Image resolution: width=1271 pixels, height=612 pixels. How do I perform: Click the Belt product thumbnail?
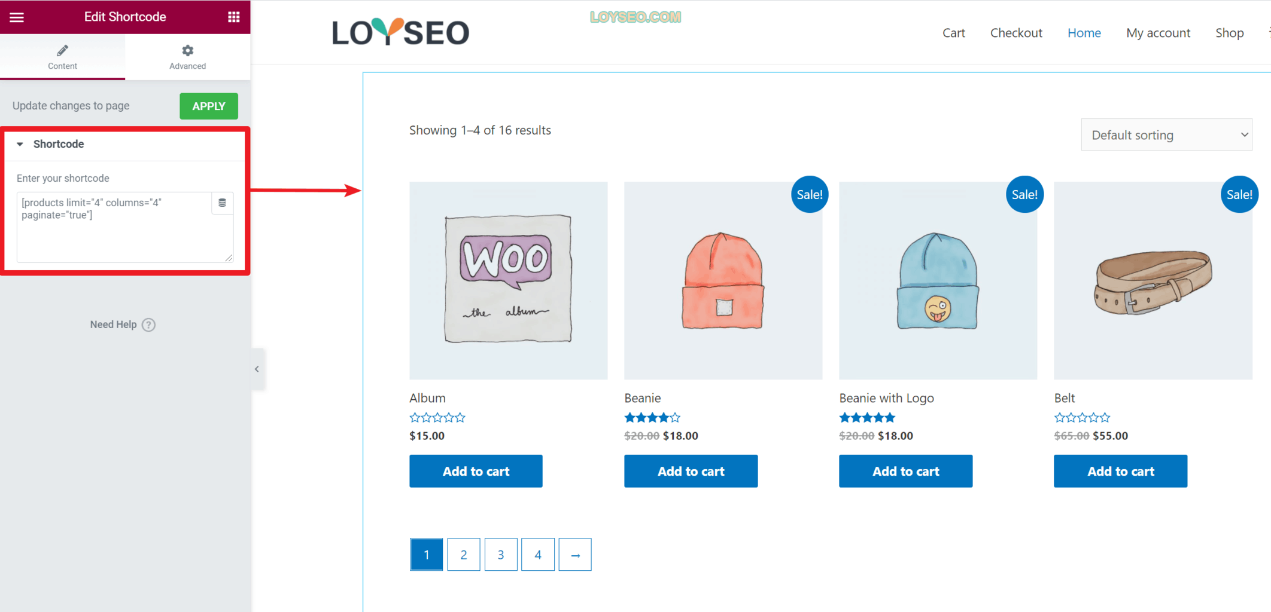[1153, 280]
